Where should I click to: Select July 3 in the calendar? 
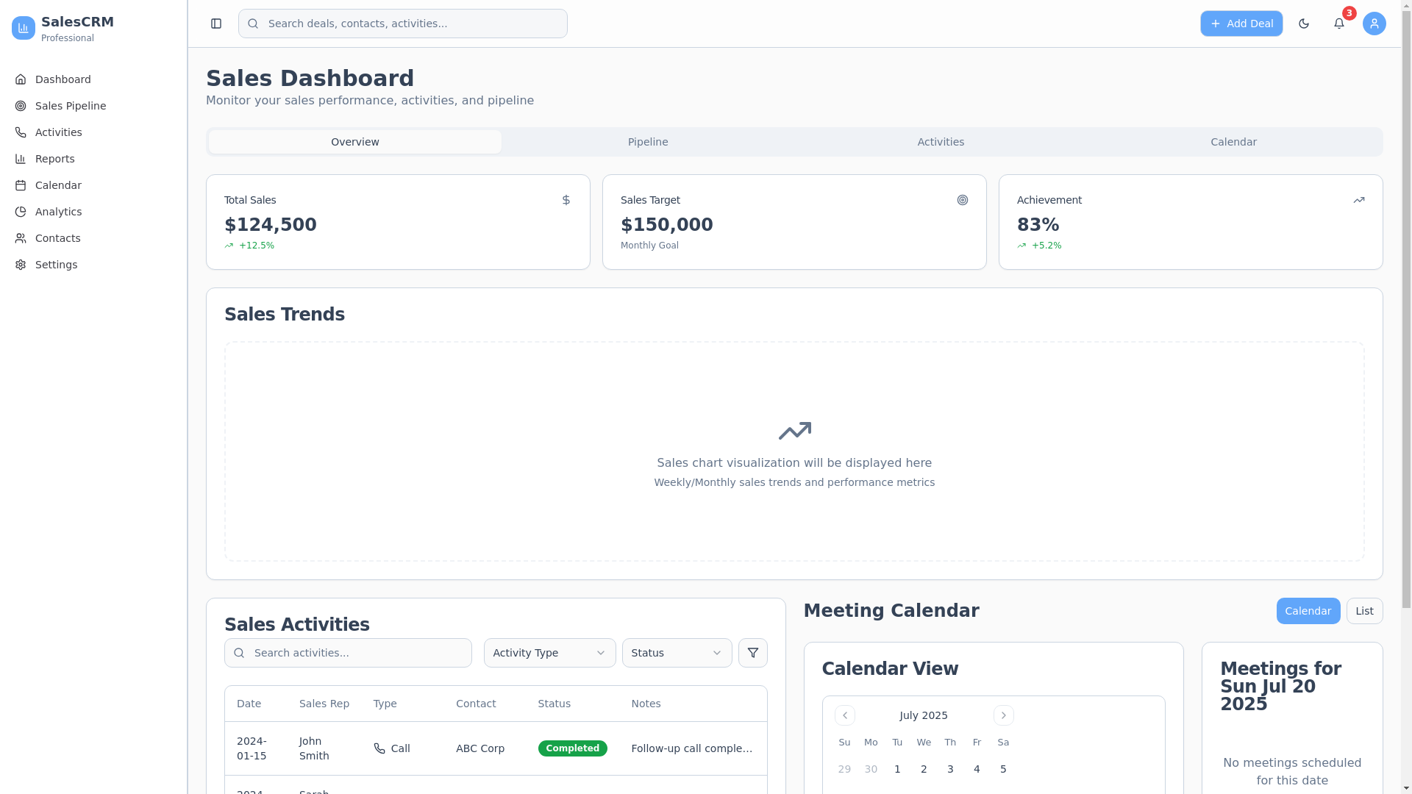point(950,769)
